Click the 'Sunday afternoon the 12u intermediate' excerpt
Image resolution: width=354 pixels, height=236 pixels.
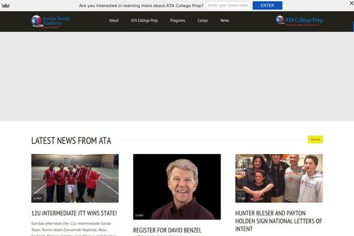tap(74, 230)
